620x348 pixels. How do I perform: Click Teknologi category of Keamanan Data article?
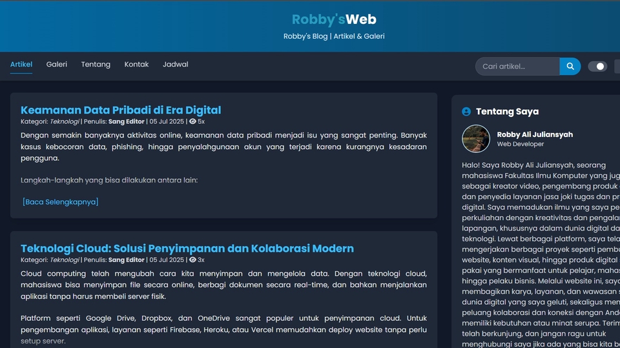65,122
